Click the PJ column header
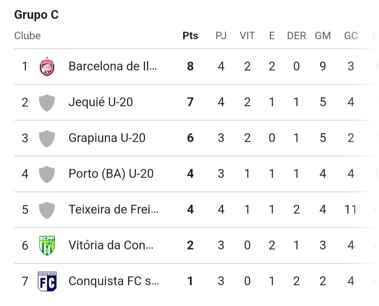Image resolution: width=379 pixels, height=306 pixels. coord(221,36)
